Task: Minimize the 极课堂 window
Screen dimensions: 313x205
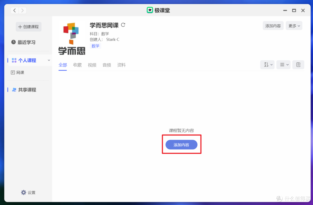Action: coord(285,10)
